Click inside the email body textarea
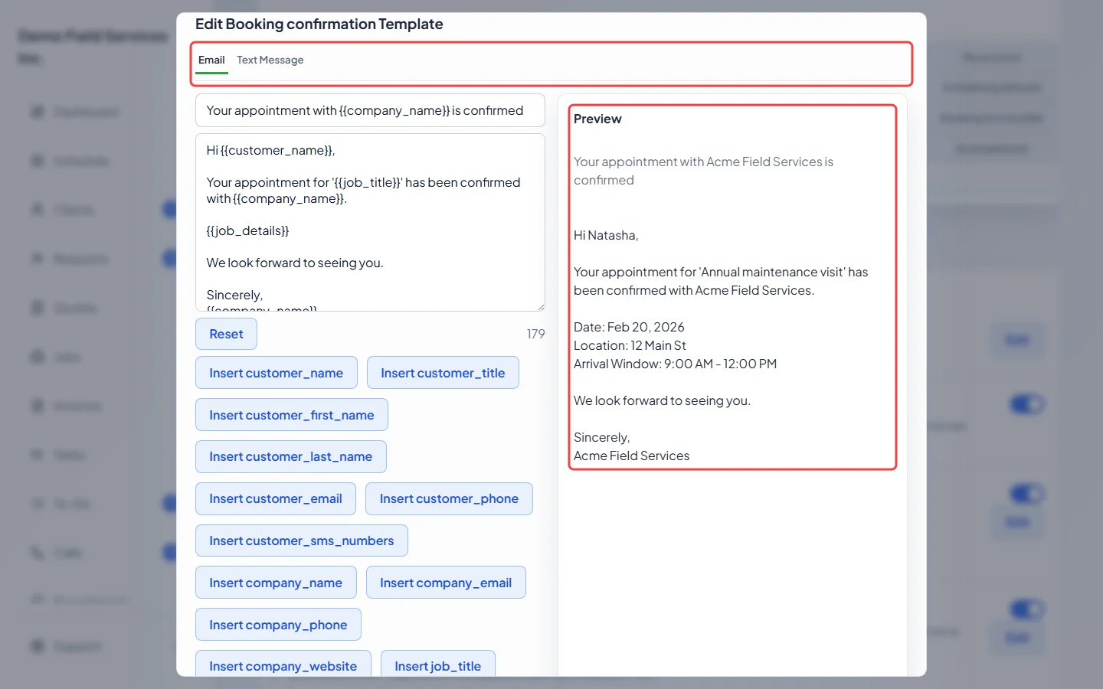 click(x=370, y=222)
